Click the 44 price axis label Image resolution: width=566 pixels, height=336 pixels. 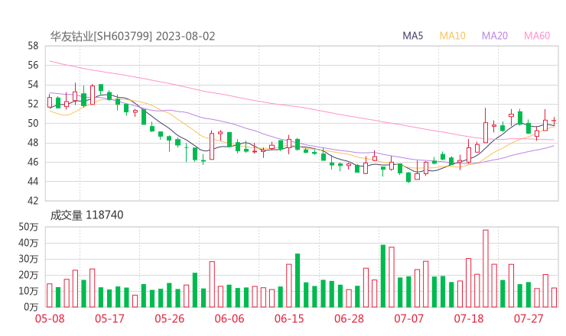33,181
